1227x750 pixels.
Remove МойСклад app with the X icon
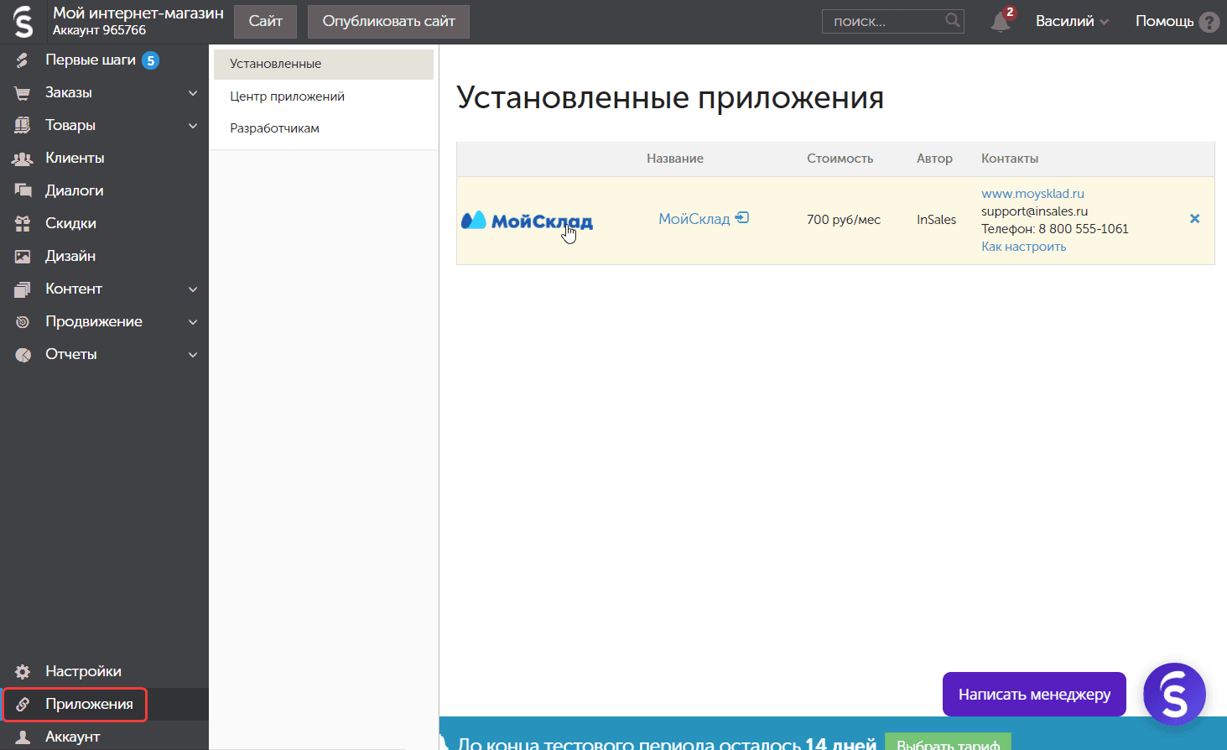click(1194, 219)
